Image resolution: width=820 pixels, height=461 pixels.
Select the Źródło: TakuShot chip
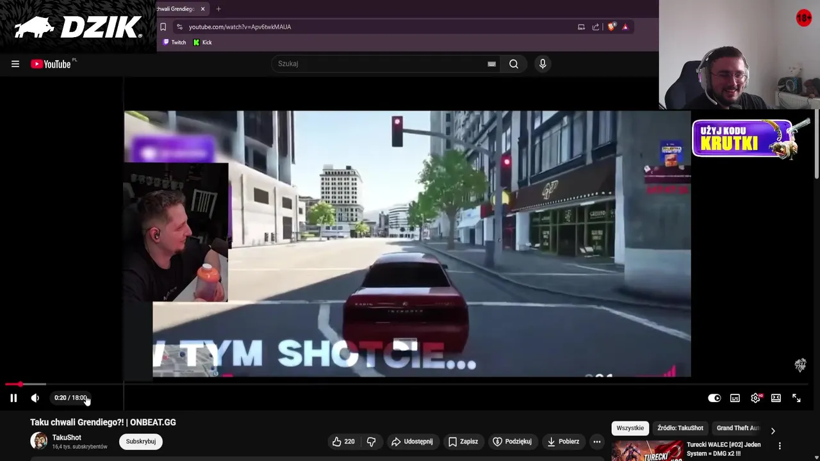tap(680, 428)
